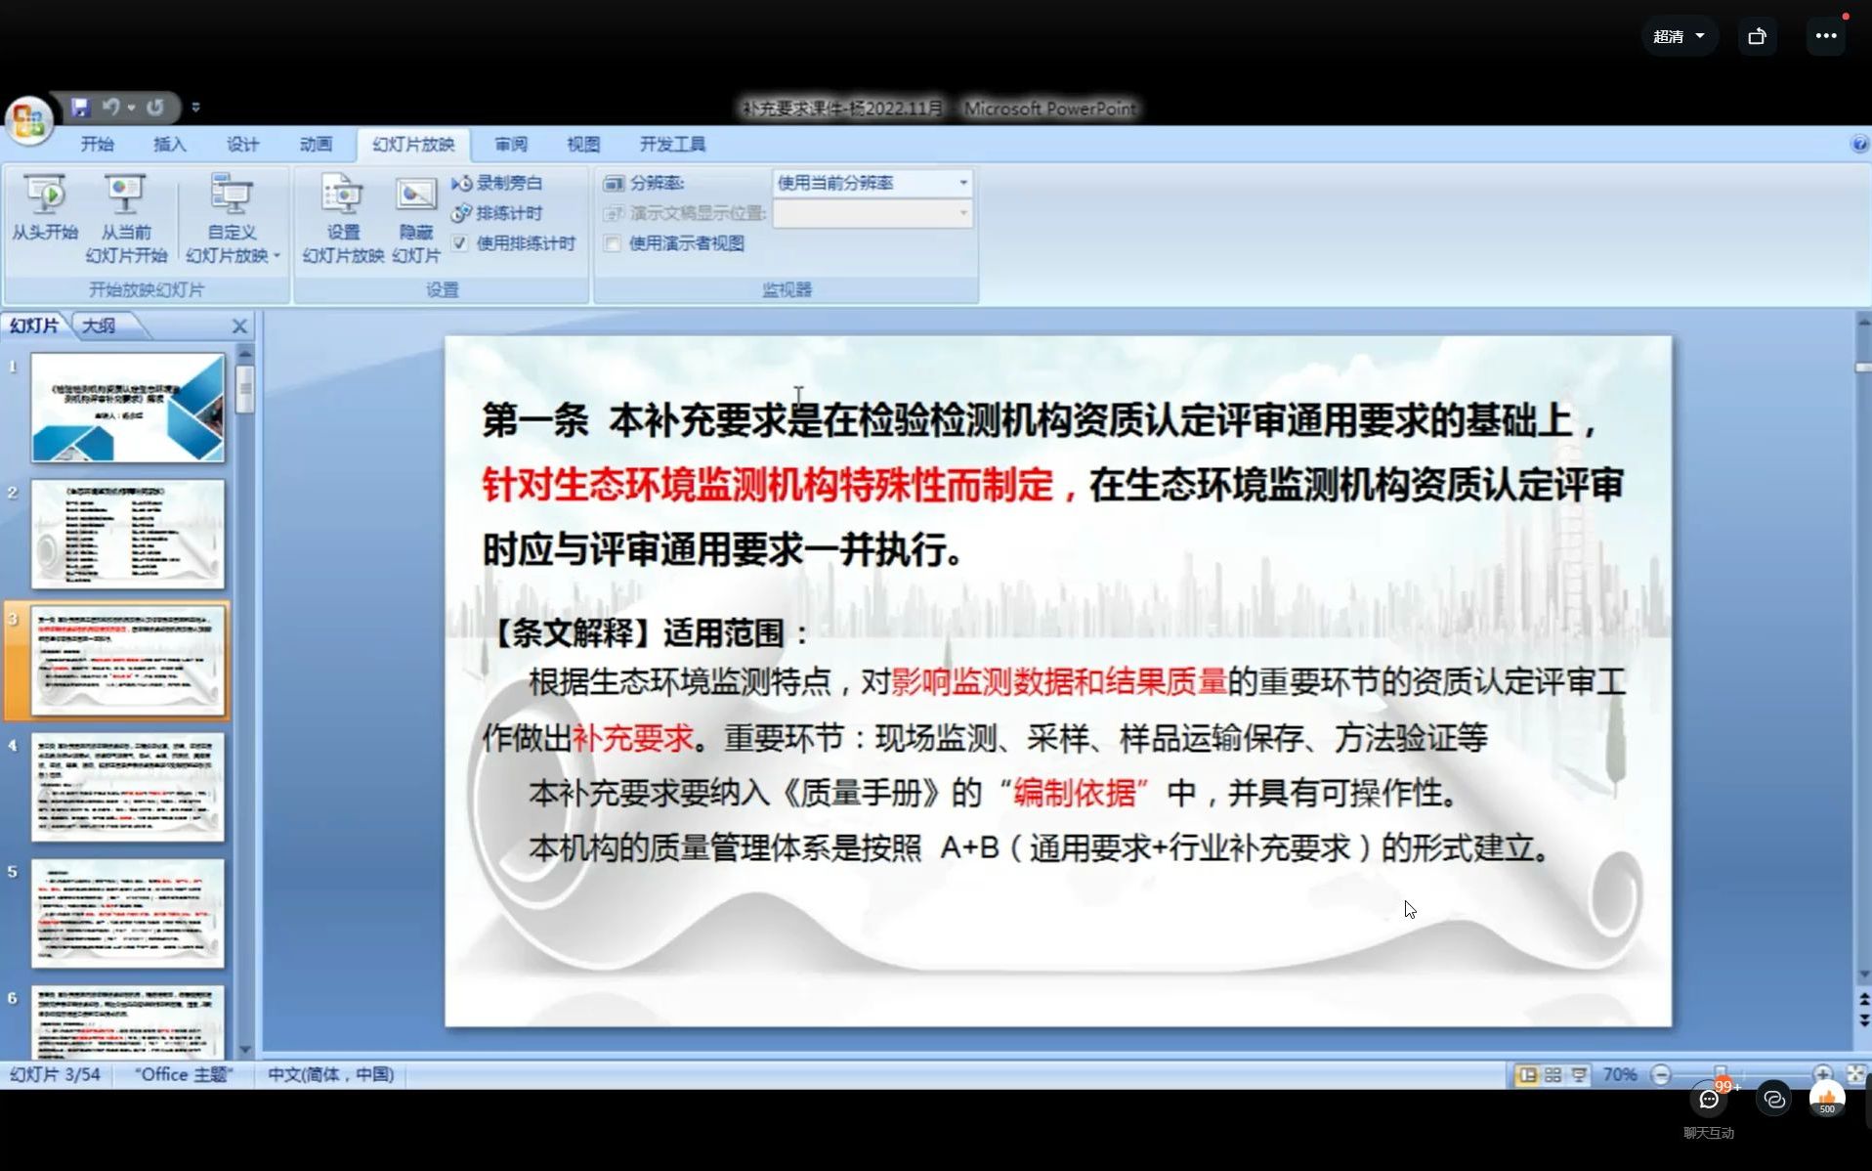
Task: Open 设置幻灯片放映 dialog
Action: coord(343,219)
